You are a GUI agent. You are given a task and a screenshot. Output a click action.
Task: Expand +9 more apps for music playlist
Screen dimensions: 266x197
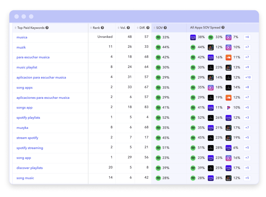[x=247, y=67]
